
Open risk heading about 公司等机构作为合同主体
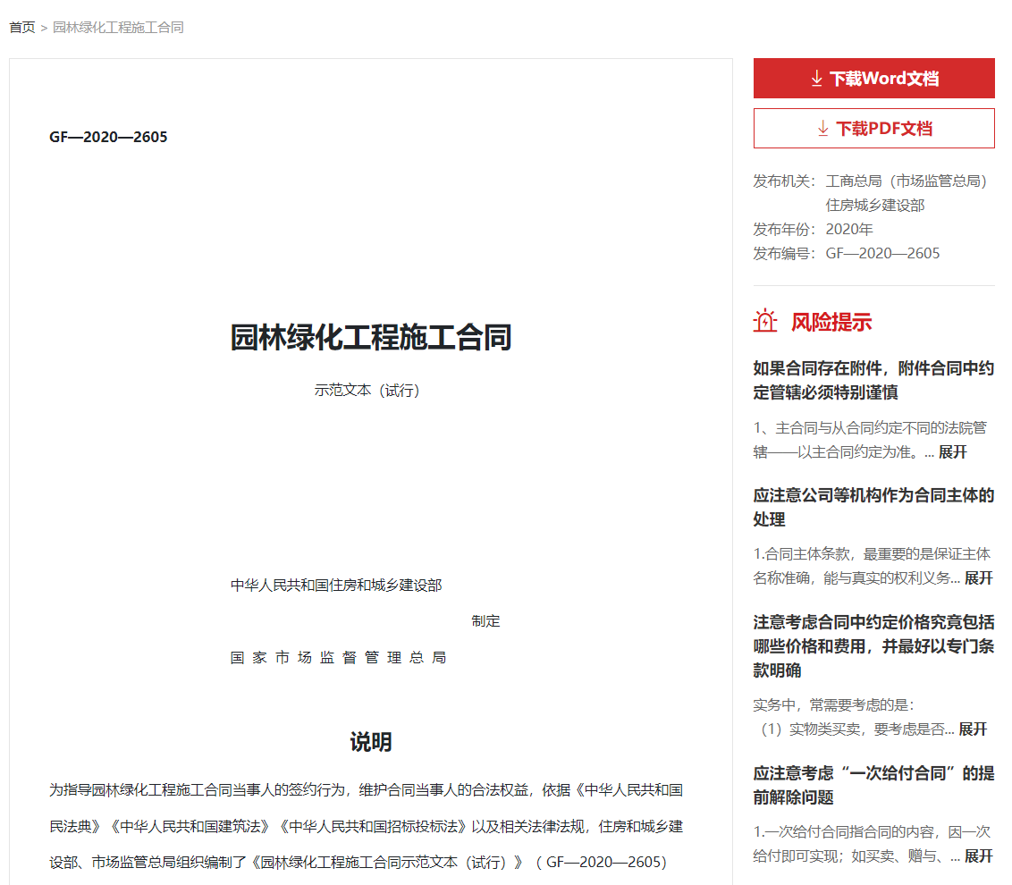point(873,507)
